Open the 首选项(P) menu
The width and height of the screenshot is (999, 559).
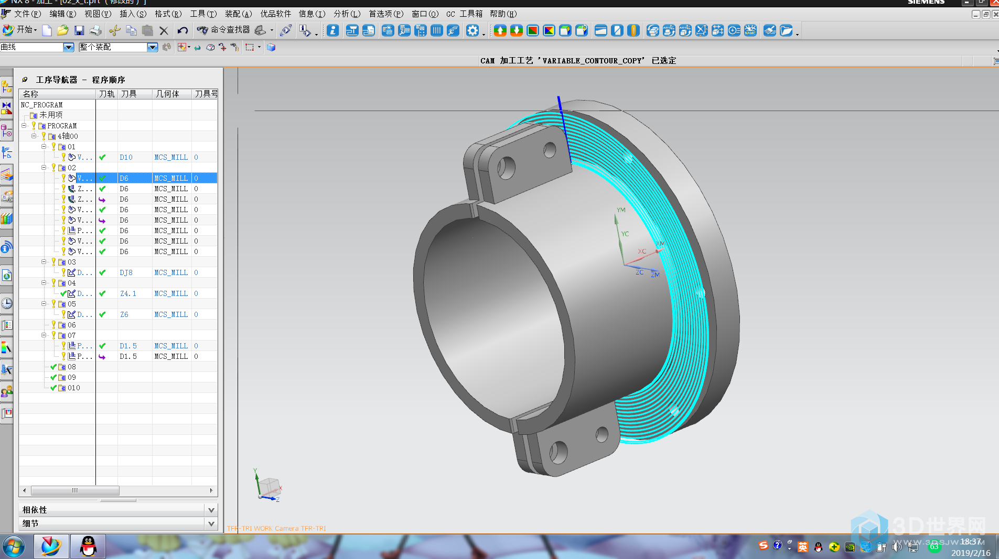386,14
